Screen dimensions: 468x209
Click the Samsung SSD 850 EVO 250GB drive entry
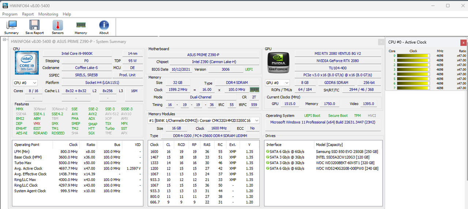tap(347, 152)
